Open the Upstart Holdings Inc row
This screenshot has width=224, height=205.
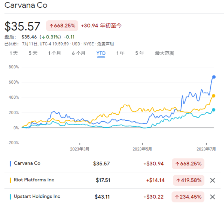point(112,197)
